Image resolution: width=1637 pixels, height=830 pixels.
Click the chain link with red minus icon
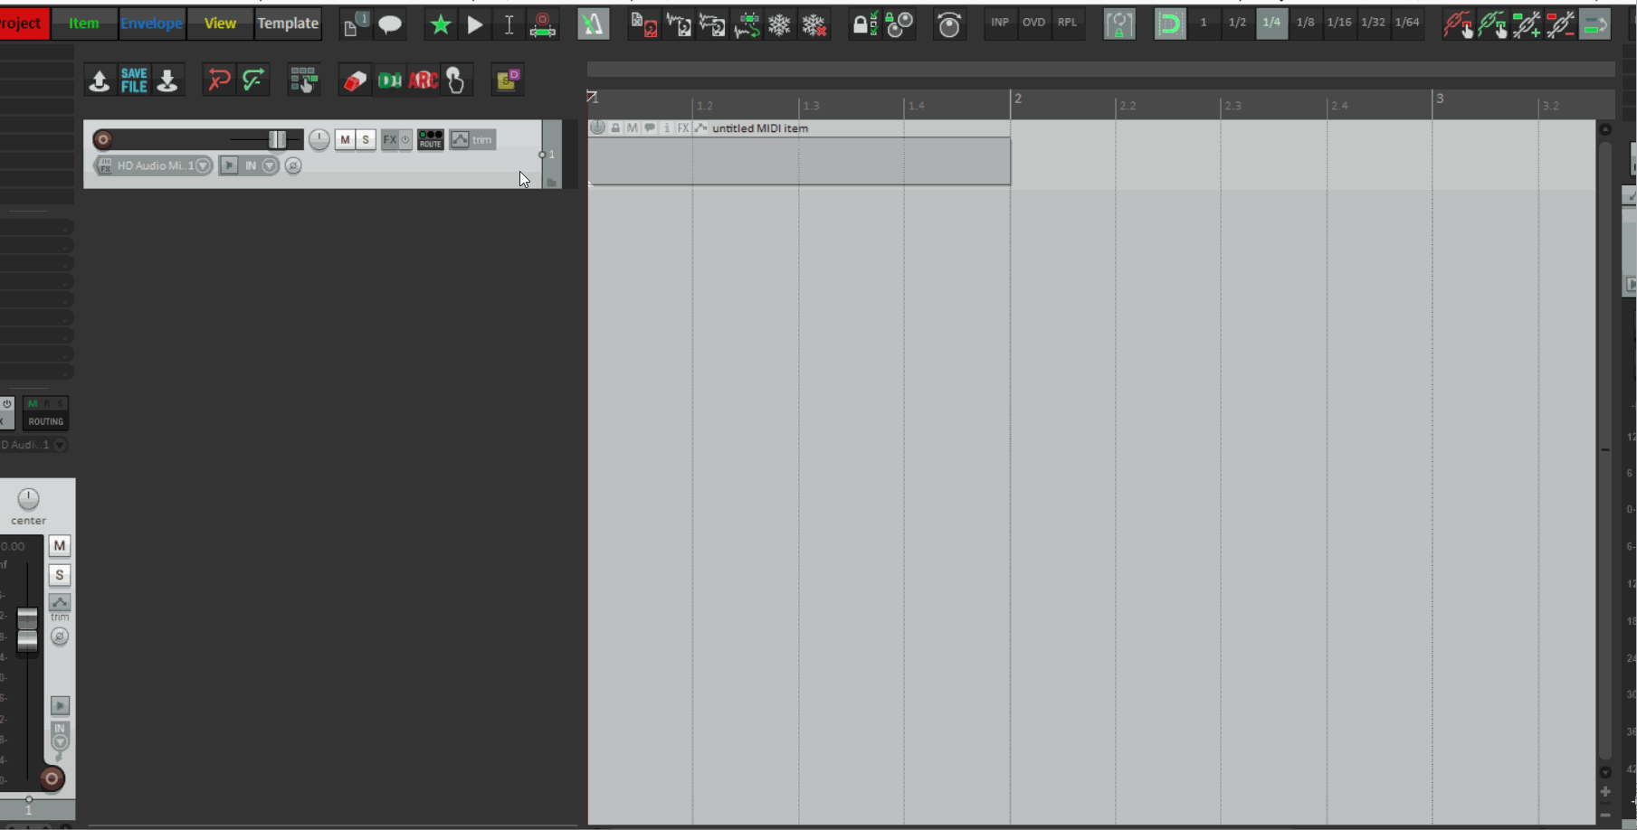click(x=1561, y=24)
